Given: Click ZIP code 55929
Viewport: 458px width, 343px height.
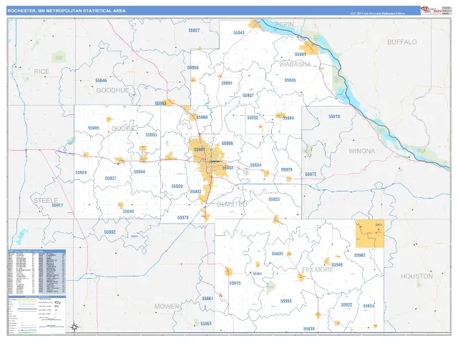Looking at the screenshot, I should [286, 170].
